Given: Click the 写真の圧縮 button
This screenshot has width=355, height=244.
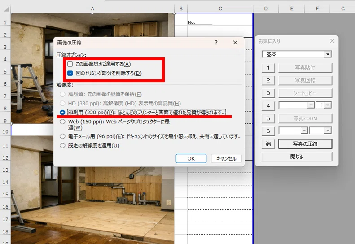Looking at the screenshot, I should (x=305, y=144).
